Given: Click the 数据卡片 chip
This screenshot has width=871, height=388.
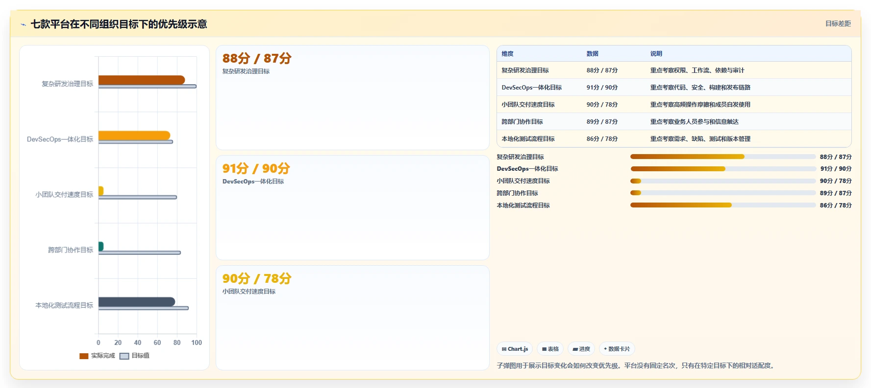Looking at the screenshot, I should (x=617, y=349).
